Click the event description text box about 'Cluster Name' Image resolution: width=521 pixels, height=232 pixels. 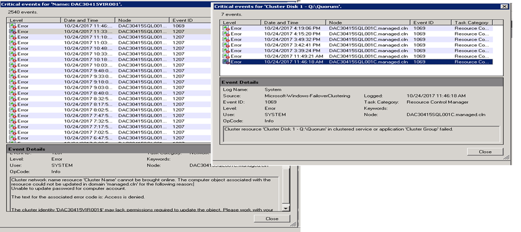[144, 194]
